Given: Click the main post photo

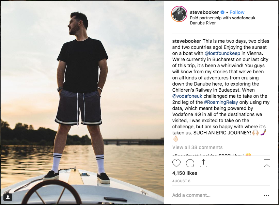Looking at the screenshot, I should [x=82, y=102].
